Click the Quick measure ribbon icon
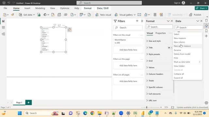Screen dimensions: 209x117 coord(161,15)
